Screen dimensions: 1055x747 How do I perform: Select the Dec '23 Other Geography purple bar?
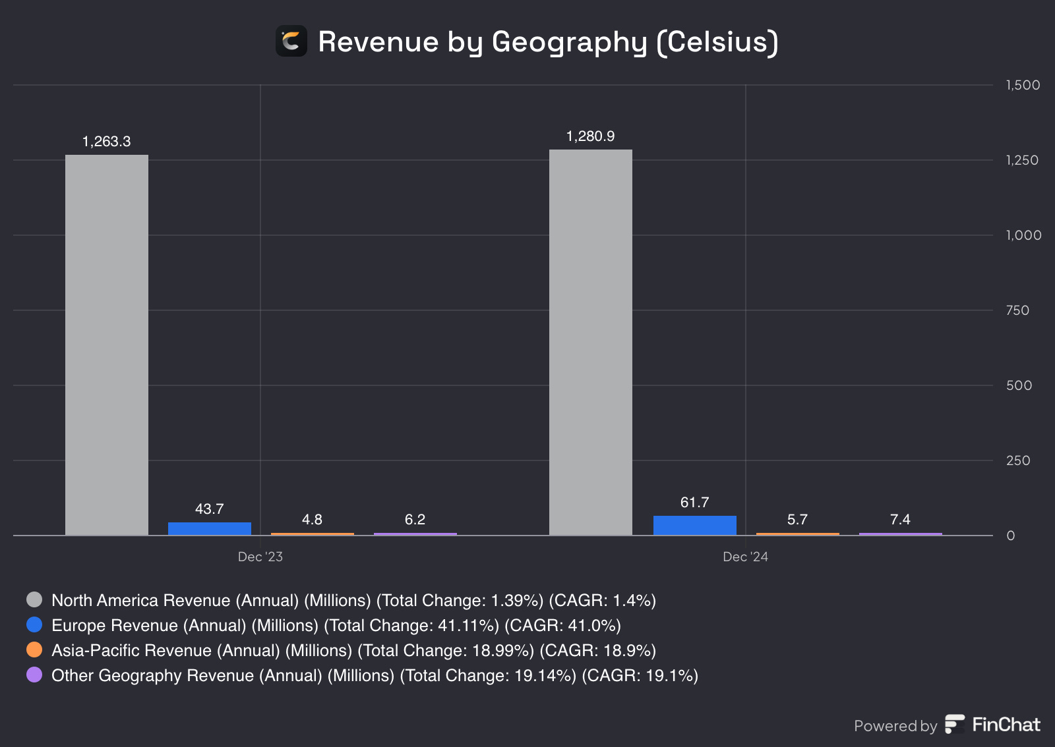click(x=415, y=534)
